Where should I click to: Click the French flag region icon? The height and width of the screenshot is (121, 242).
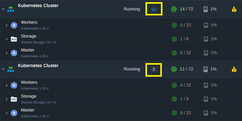[x=154, y=69]
